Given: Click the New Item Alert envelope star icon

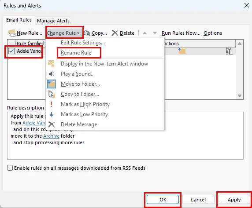Looking at the screenshot, I should pyautogui.click(x=52, y=64).
